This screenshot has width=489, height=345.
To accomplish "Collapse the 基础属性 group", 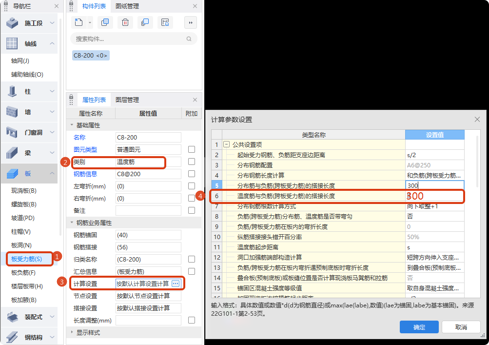I will pyautogui.click(x=72, y=125).
